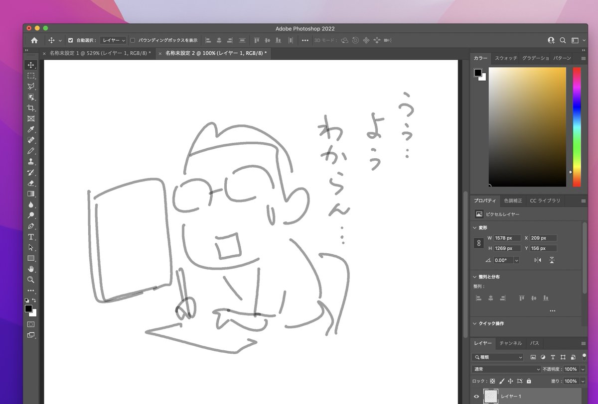Image resolution: width=598 pixels, height=404 pixels.
Task: Open the 塗り fill dropdown arrow
Action: click(582, 381)
